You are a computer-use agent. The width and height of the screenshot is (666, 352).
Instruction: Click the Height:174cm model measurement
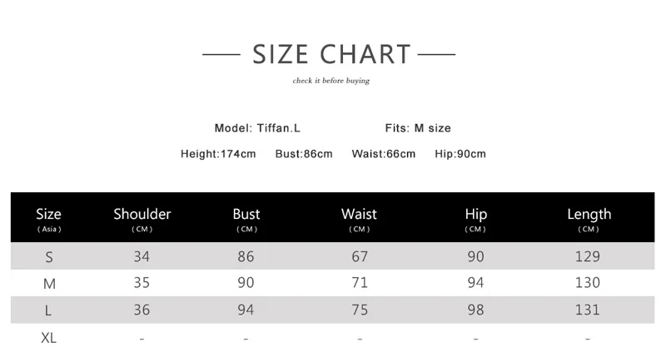coord(218,154)
